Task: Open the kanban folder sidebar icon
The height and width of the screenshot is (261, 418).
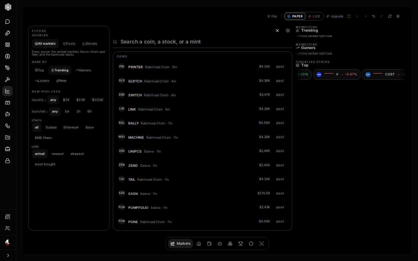Action: 8,137
